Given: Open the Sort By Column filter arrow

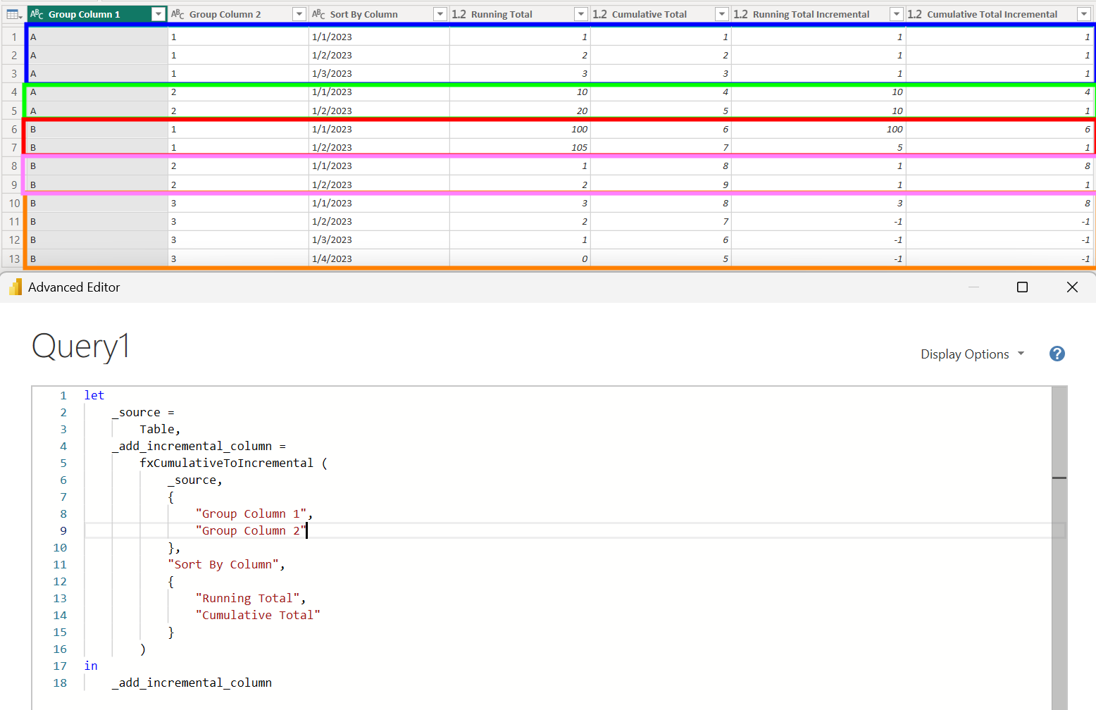Looking at the screenshot, I should pos(440,14).
